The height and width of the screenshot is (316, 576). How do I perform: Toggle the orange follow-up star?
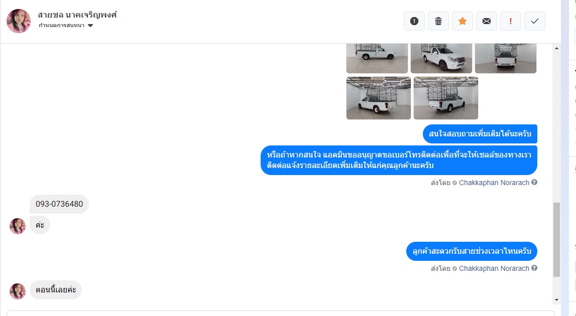[x=463, y=21]
